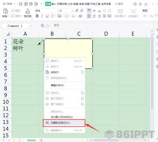
Task: Click the save icon in quick toolbar
Action: [x=21, y=4]
